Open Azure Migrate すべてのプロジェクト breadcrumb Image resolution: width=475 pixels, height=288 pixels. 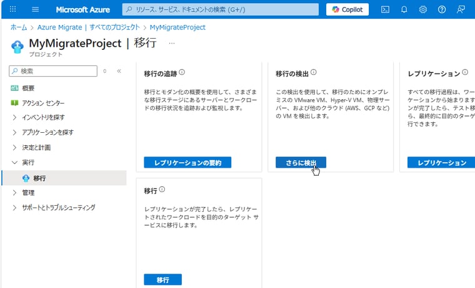[x=89, y=27]
